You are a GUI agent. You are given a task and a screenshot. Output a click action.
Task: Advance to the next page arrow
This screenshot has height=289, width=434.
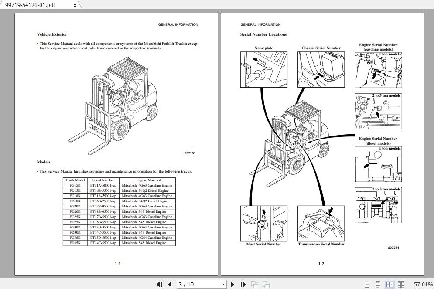[x=232, y=284]
